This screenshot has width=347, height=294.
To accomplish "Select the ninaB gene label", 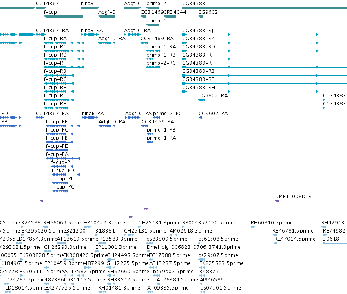I will (x=87, y=4).
